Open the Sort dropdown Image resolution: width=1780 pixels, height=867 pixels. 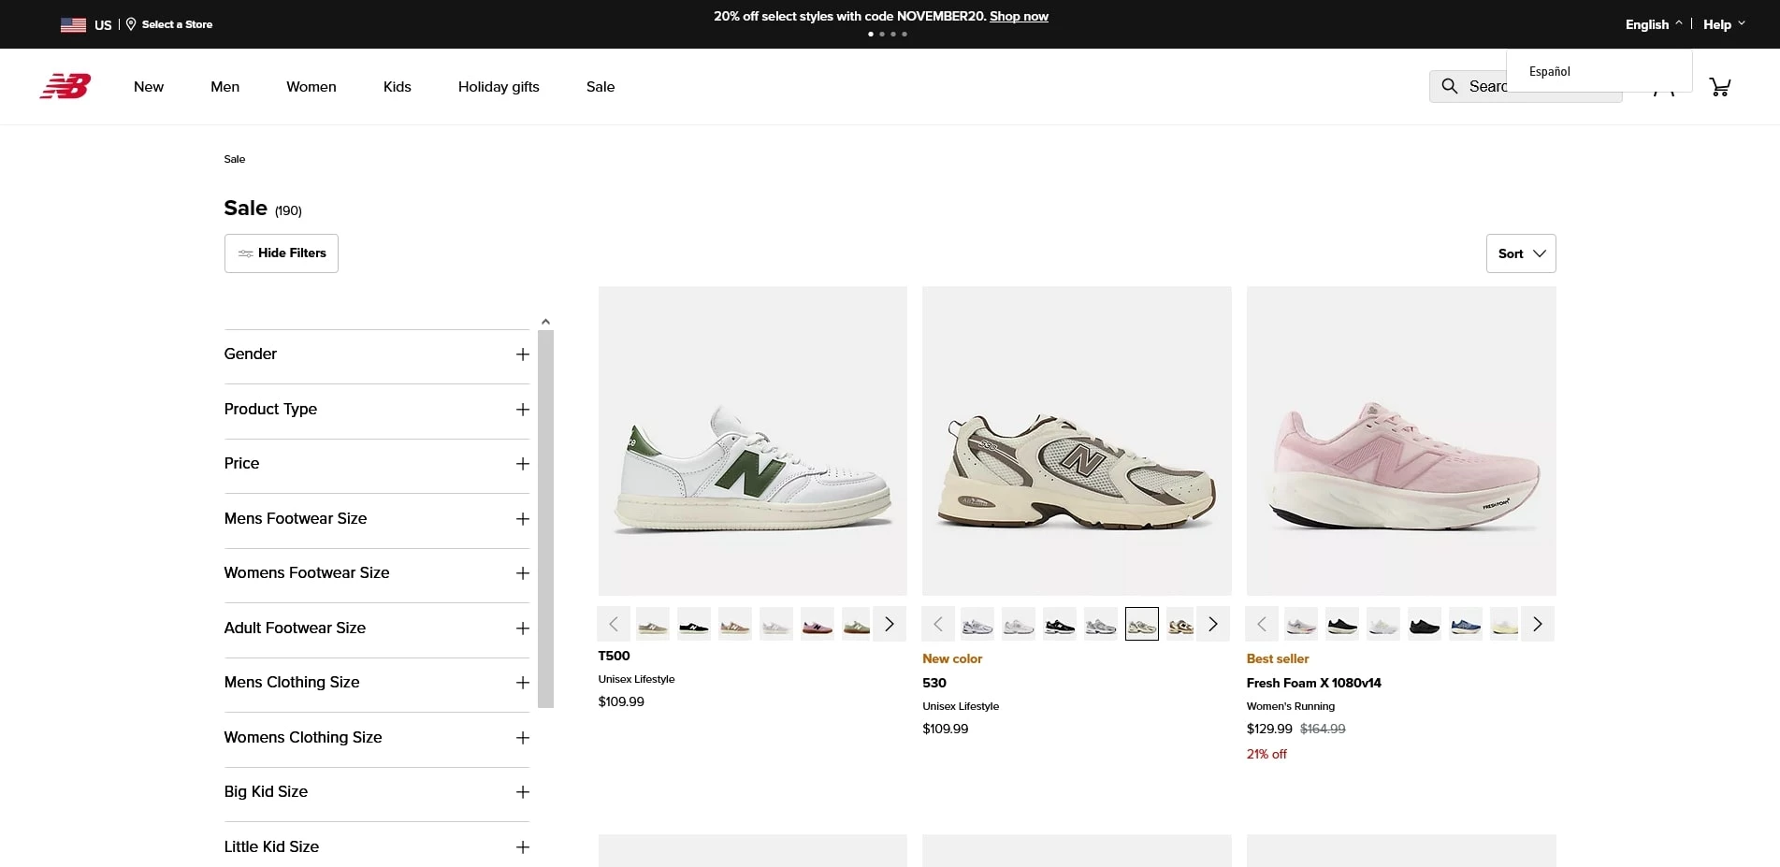click(1520, 253)
